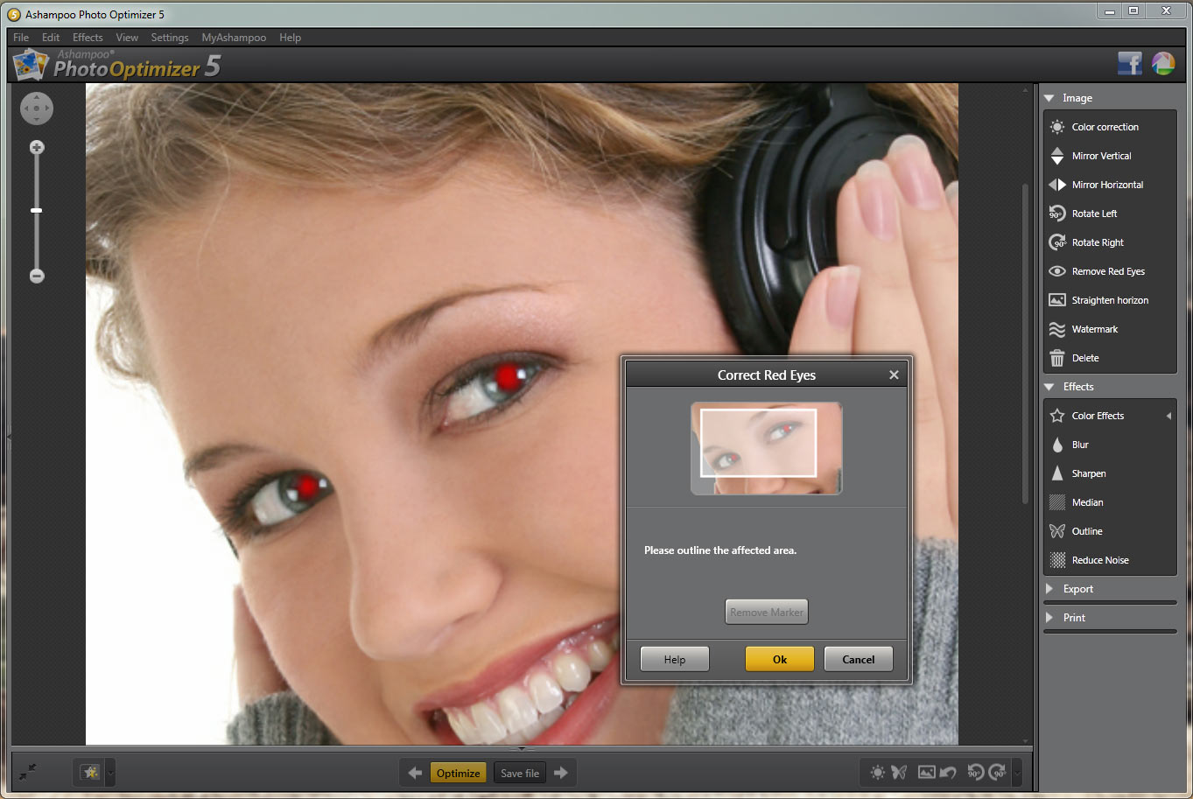Open the Color Effects submenu arrow

(1168, 416)
